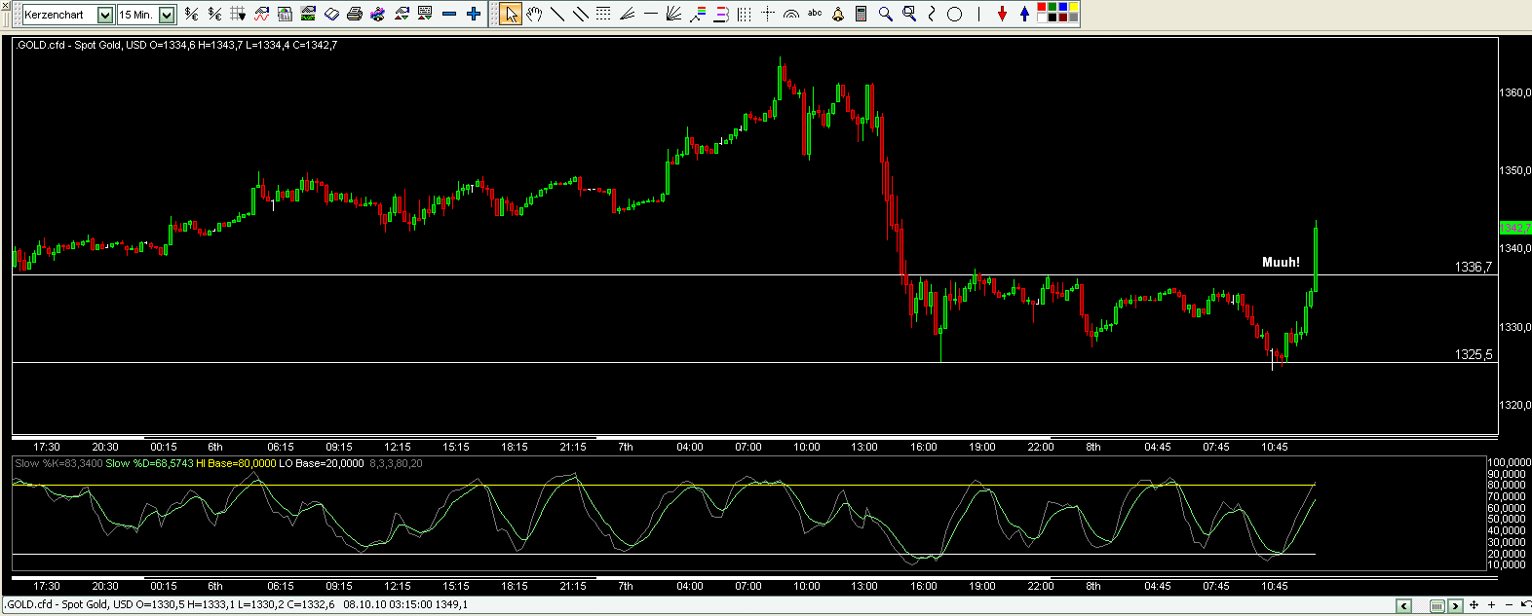Select the horizontal line tool
1532x616 pixels.
(651, 14)
